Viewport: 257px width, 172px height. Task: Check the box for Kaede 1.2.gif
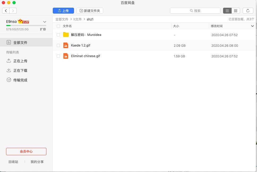(x=58, y=45)
